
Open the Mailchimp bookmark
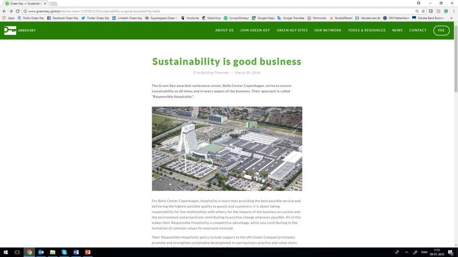[x=211, y=18]
